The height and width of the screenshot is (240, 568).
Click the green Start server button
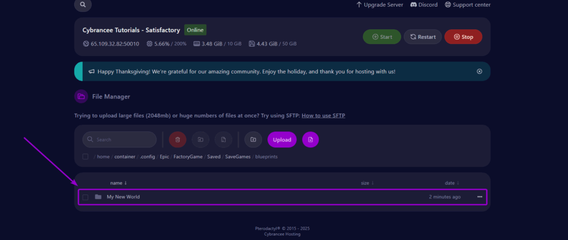(382, 37)
